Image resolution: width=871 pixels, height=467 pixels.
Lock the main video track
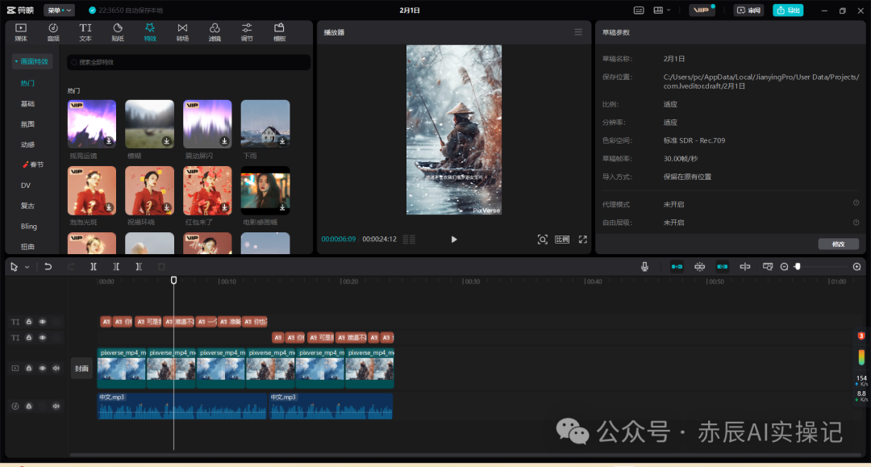pos(29,368)
